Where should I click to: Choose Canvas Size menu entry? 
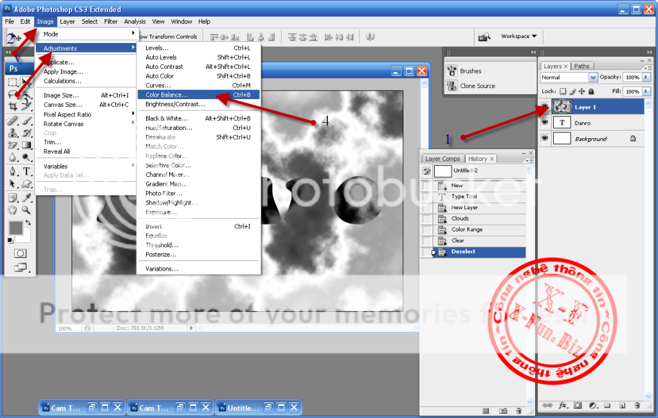pyautogui.click(x=86, y=104)
